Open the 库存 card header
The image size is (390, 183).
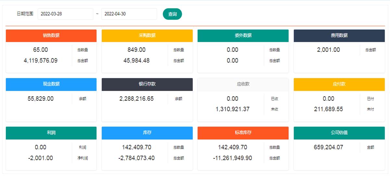pos(147,133)
